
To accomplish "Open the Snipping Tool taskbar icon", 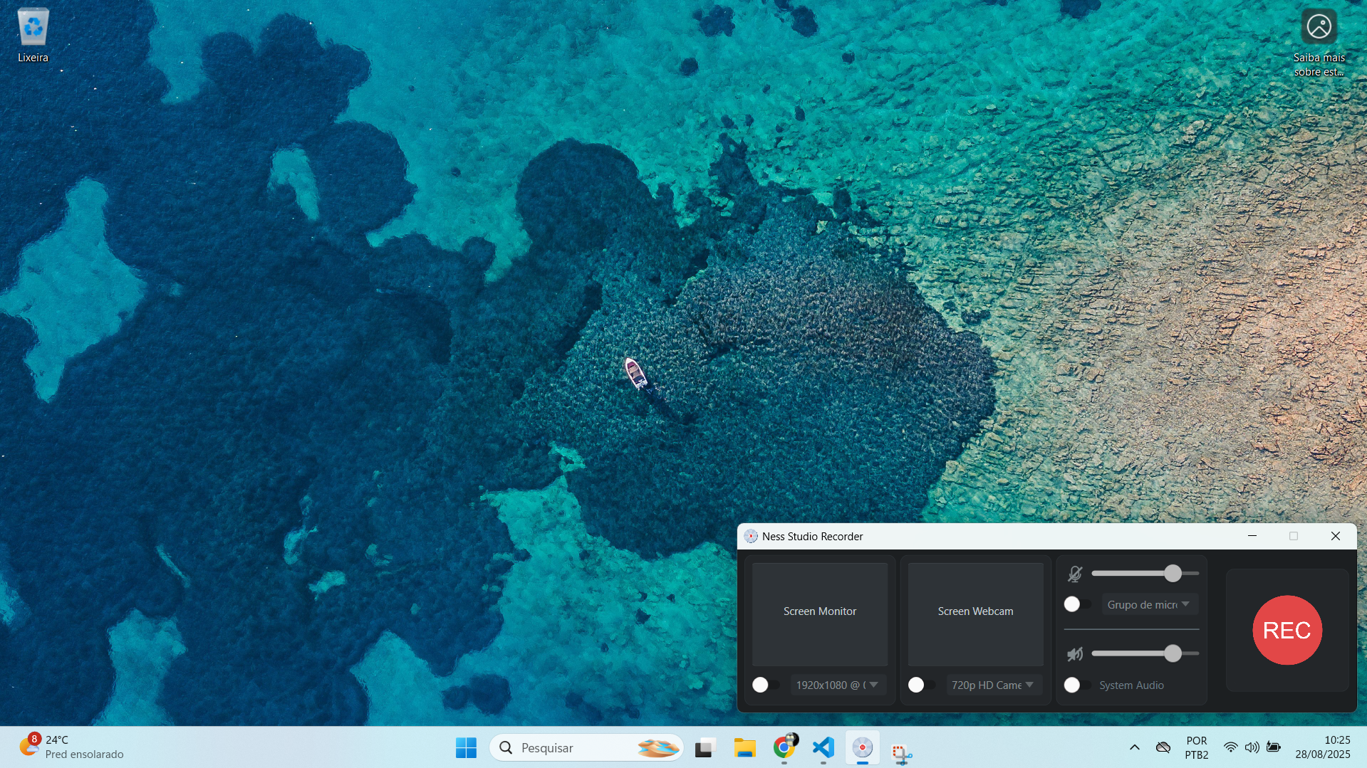I will point(901,752).
